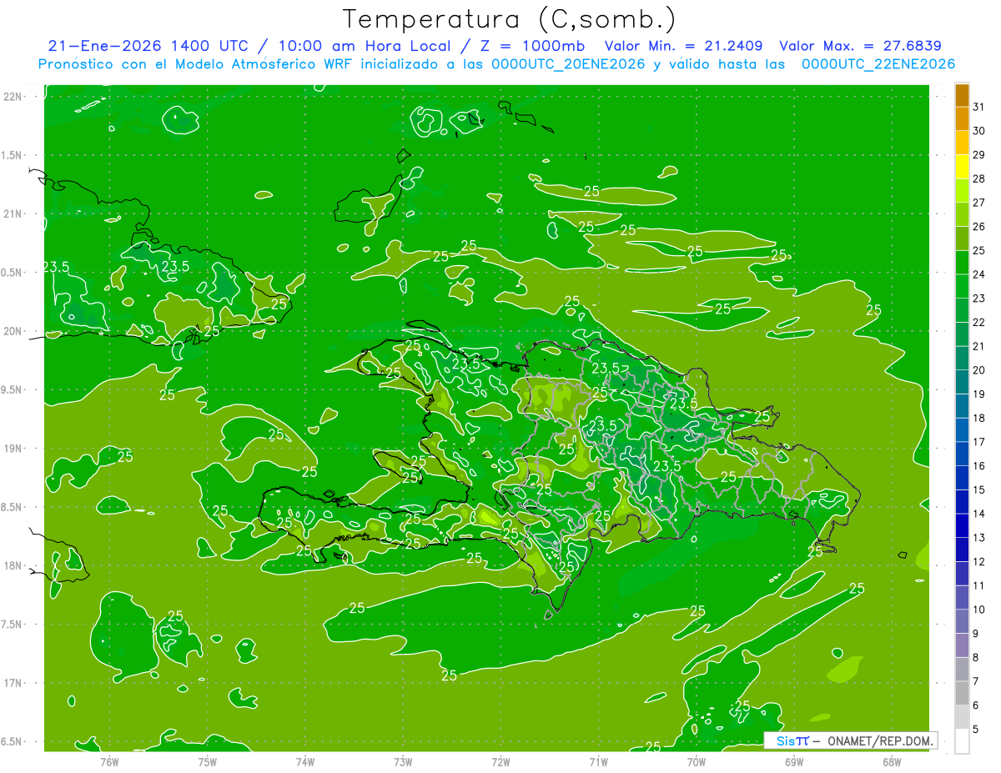
Task: Click the '0000UTC_20ENE2026' initialization time
Action: (x=569, y=64)
